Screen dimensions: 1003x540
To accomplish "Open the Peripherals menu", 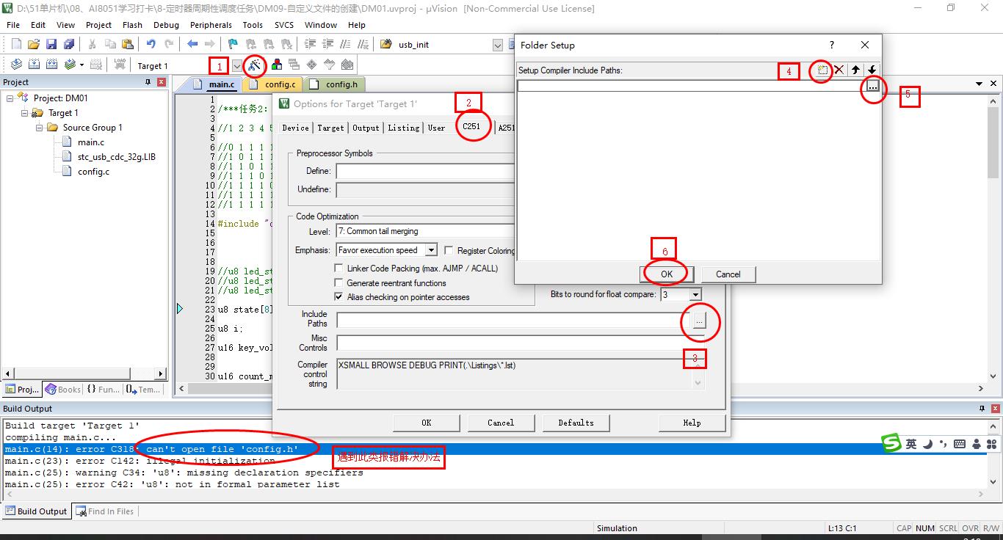I will (211, 24).
